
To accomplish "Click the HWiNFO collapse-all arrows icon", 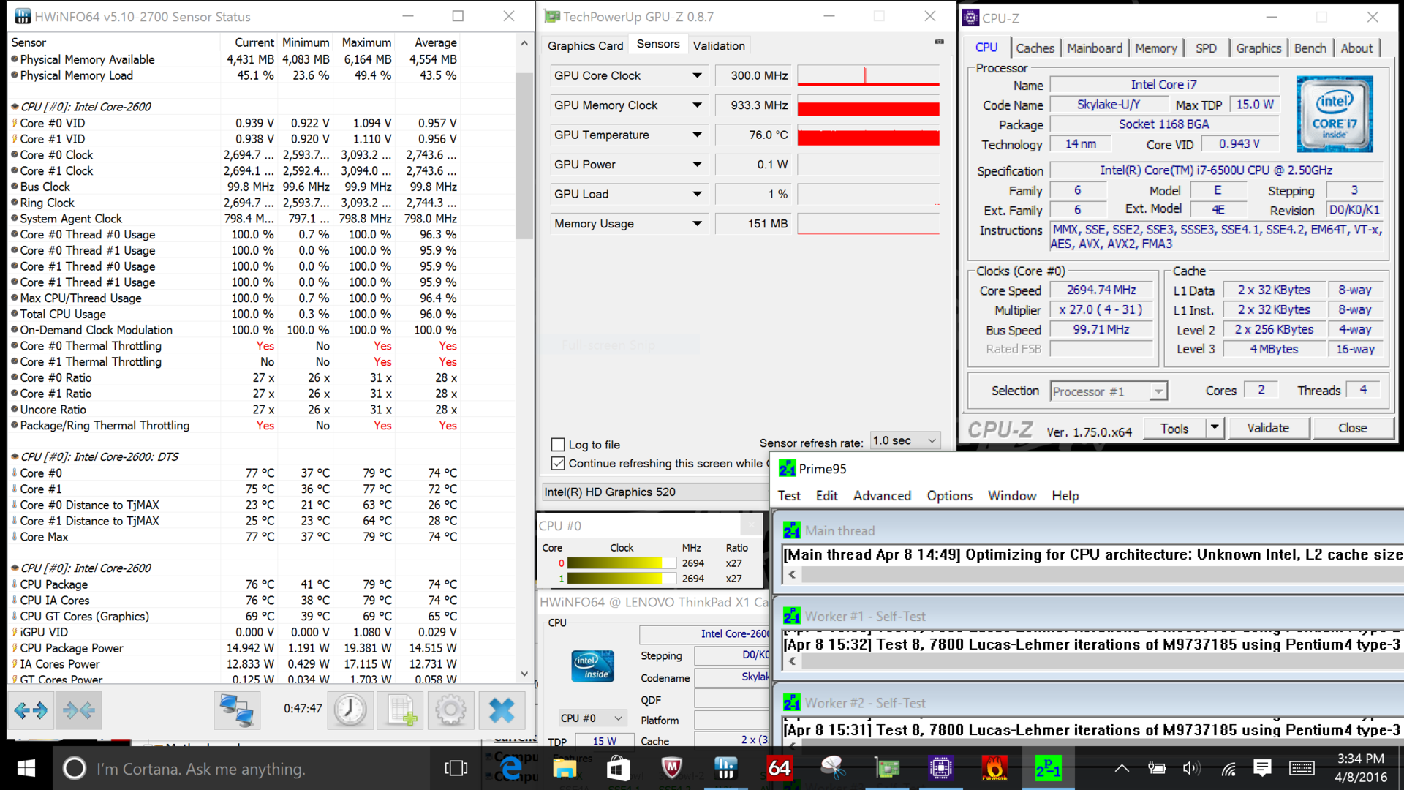I will [x=78, y=710].
